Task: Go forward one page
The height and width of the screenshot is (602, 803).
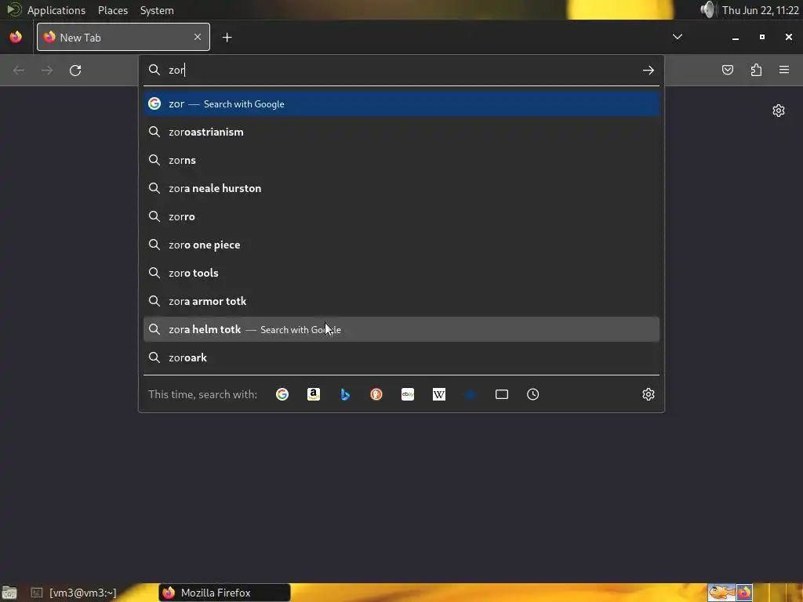Action: click(47, 70)
